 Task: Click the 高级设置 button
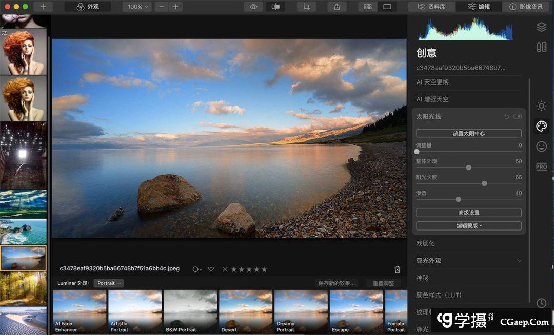469,213
